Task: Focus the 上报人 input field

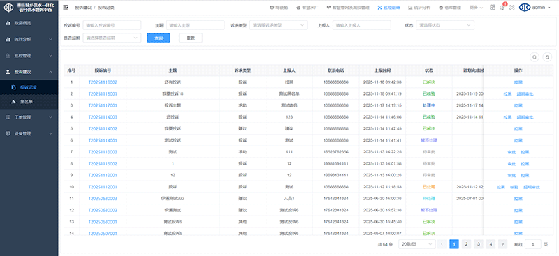Action: pyautogui.click(x=362, y=25)
